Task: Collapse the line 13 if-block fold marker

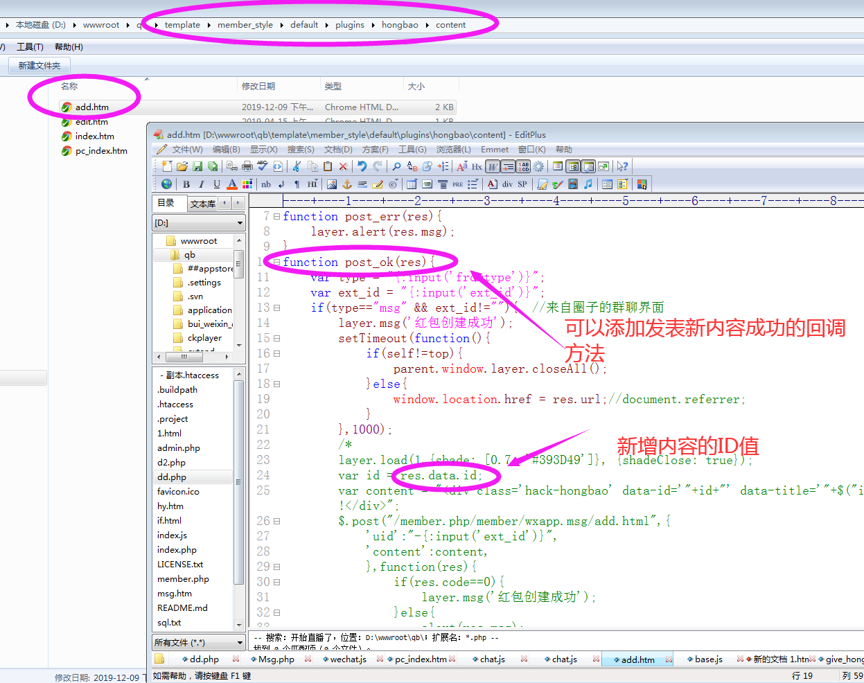Action: 276,308
